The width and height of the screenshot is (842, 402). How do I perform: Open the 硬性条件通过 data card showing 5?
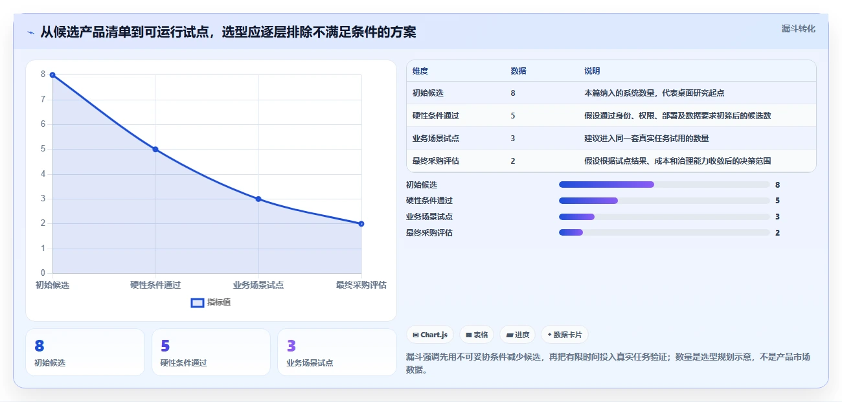(x=210, y=352)
